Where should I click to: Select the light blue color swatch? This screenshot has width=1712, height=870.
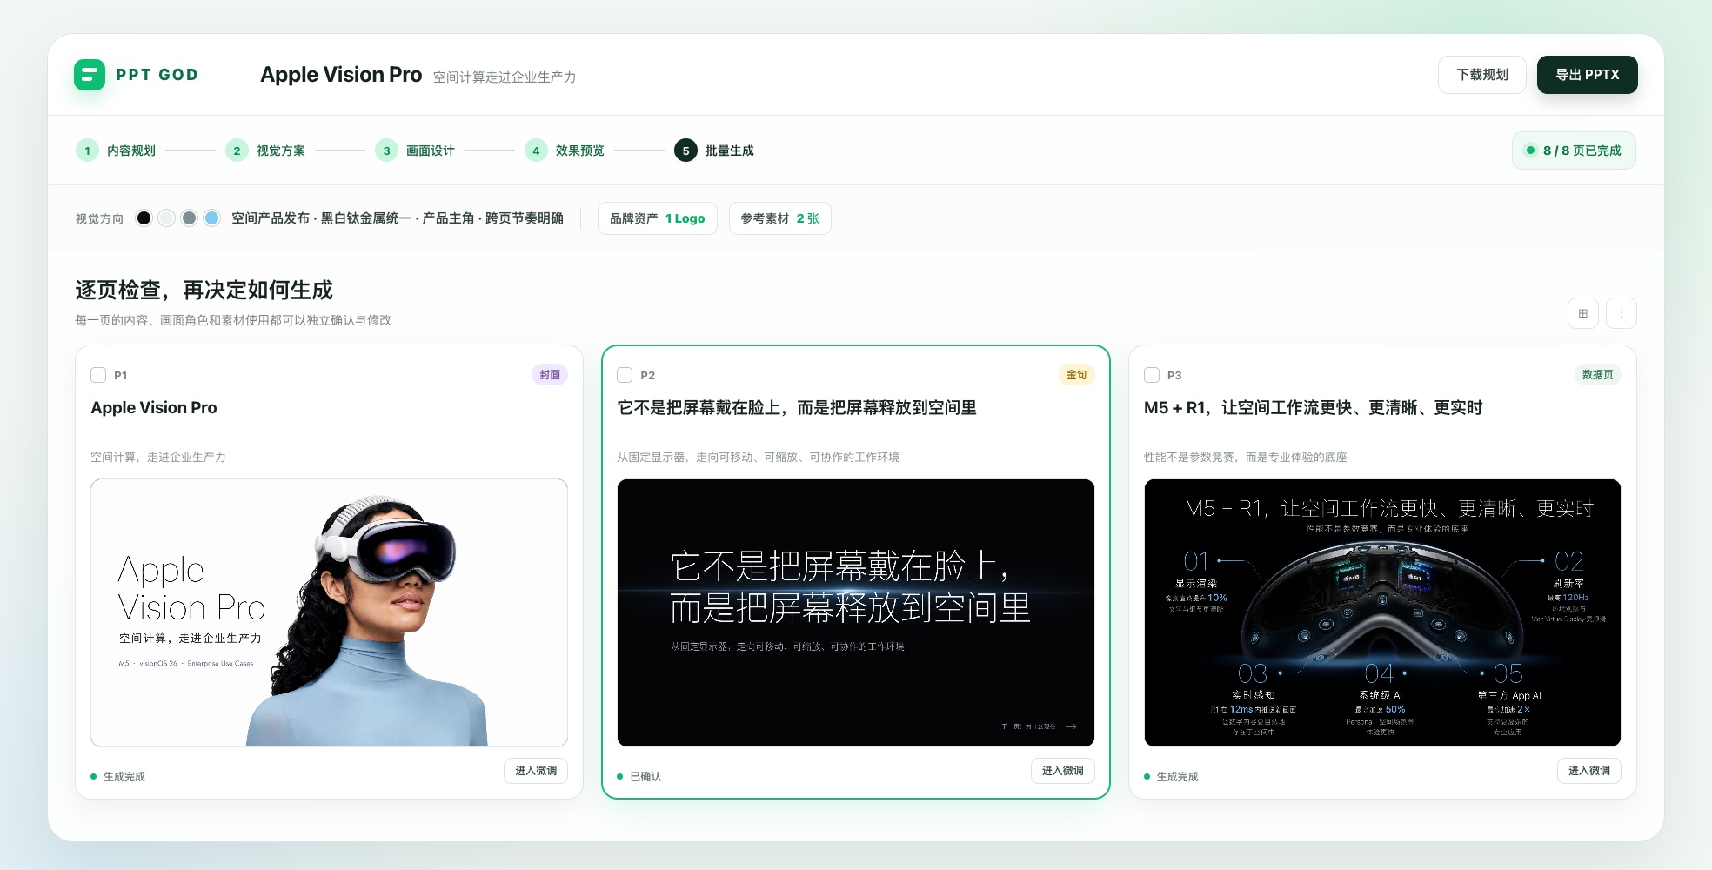[211, 218]
